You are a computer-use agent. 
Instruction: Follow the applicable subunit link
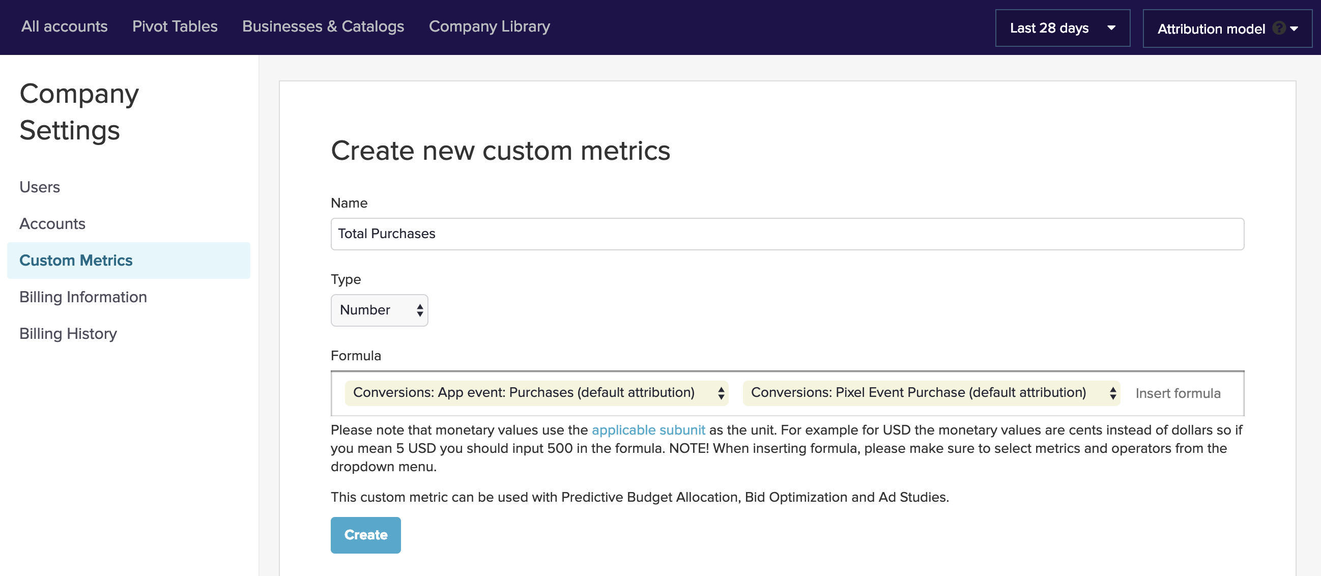pyautogui.click(x=648, y=429)
